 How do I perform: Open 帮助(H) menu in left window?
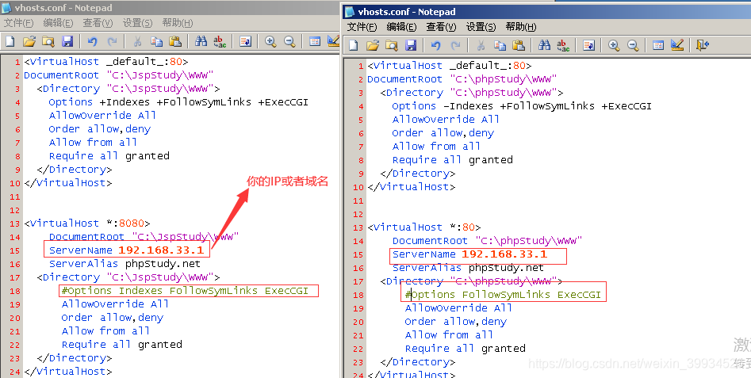178,23
